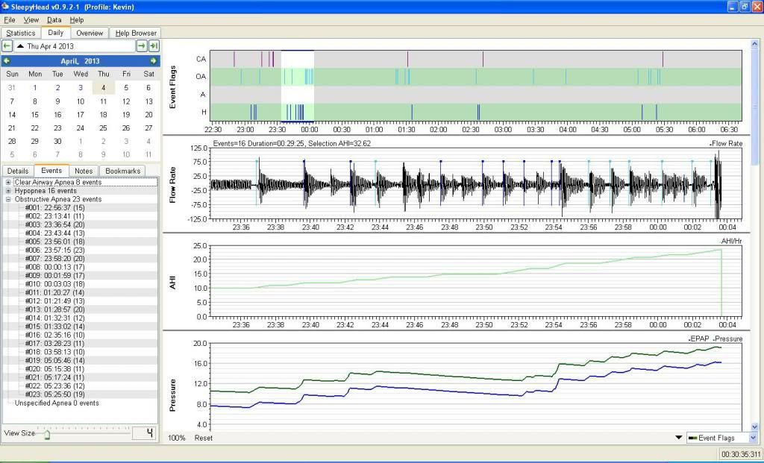Image resolution: width=764 pixels, height=463 pixels.
Task: Select event #016: 02:35:16 (10)
Action: [54, 335]
